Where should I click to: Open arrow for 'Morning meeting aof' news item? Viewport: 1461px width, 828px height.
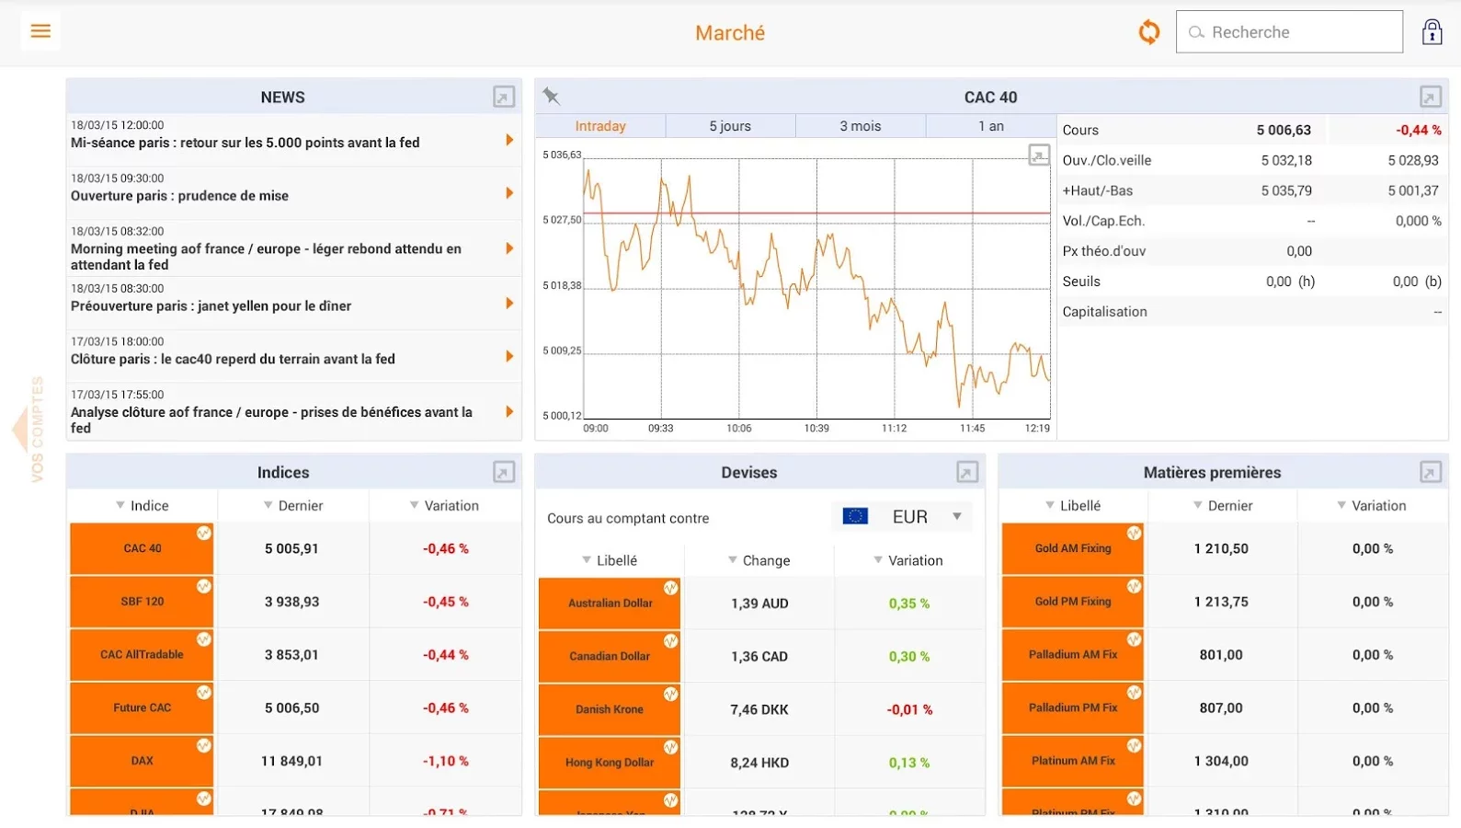point(509,248)
